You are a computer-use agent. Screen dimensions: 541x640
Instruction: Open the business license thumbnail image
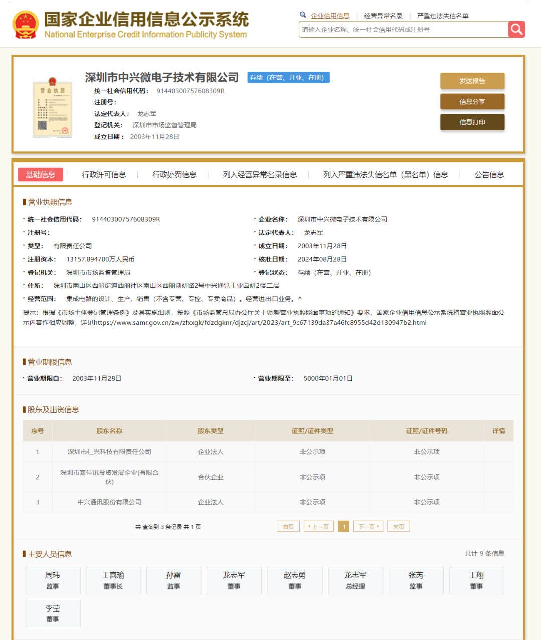(x=53, y=107)
